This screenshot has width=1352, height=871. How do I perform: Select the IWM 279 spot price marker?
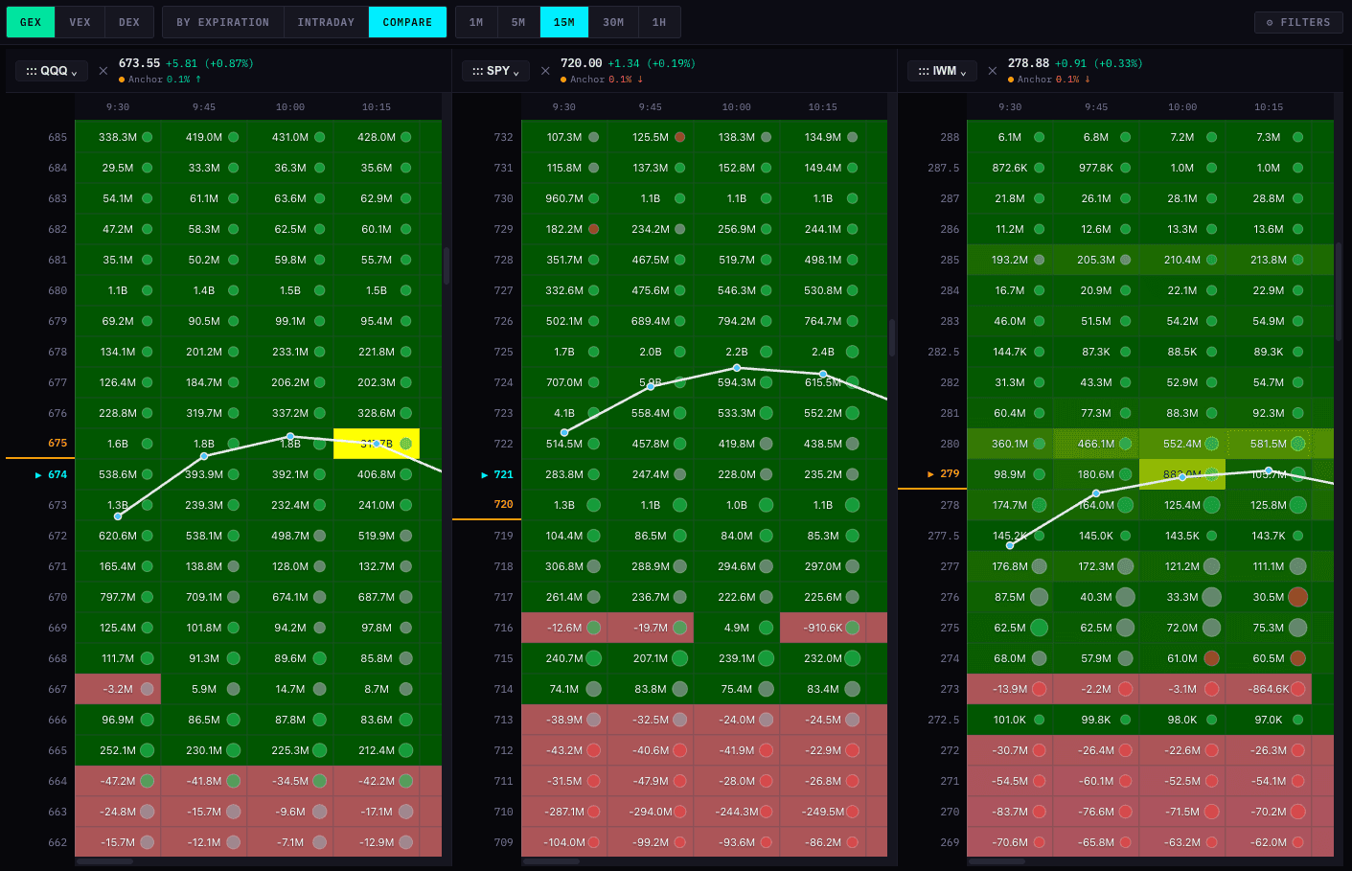click(x=944, y=473)
